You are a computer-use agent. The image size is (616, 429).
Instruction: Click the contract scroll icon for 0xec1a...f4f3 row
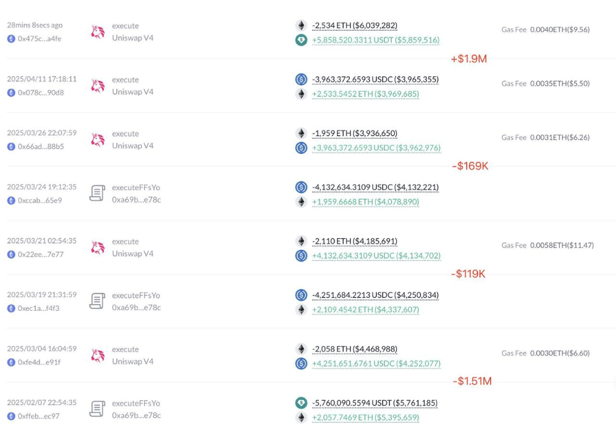97,301
